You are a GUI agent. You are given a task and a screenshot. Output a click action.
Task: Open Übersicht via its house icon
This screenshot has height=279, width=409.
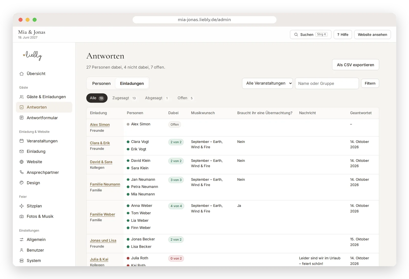pyautogui.click(x=22, y=74)
